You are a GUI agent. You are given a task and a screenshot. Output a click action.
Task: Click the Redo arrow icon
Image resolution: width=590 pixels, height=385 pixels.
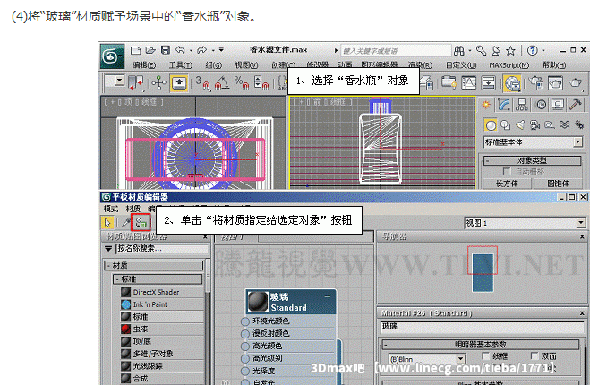pyautogui.click(x=202, y=49)
